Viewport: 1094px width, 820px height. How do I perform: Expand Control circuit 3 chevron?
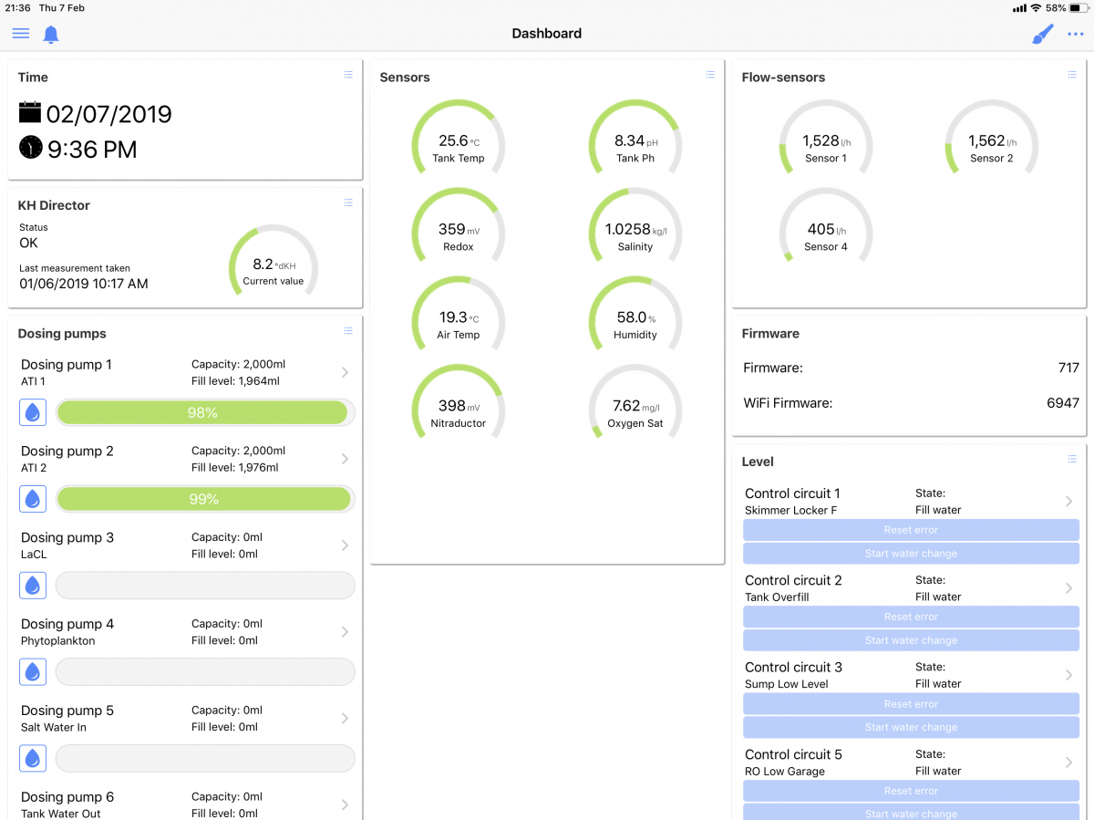coord(1069,675)
